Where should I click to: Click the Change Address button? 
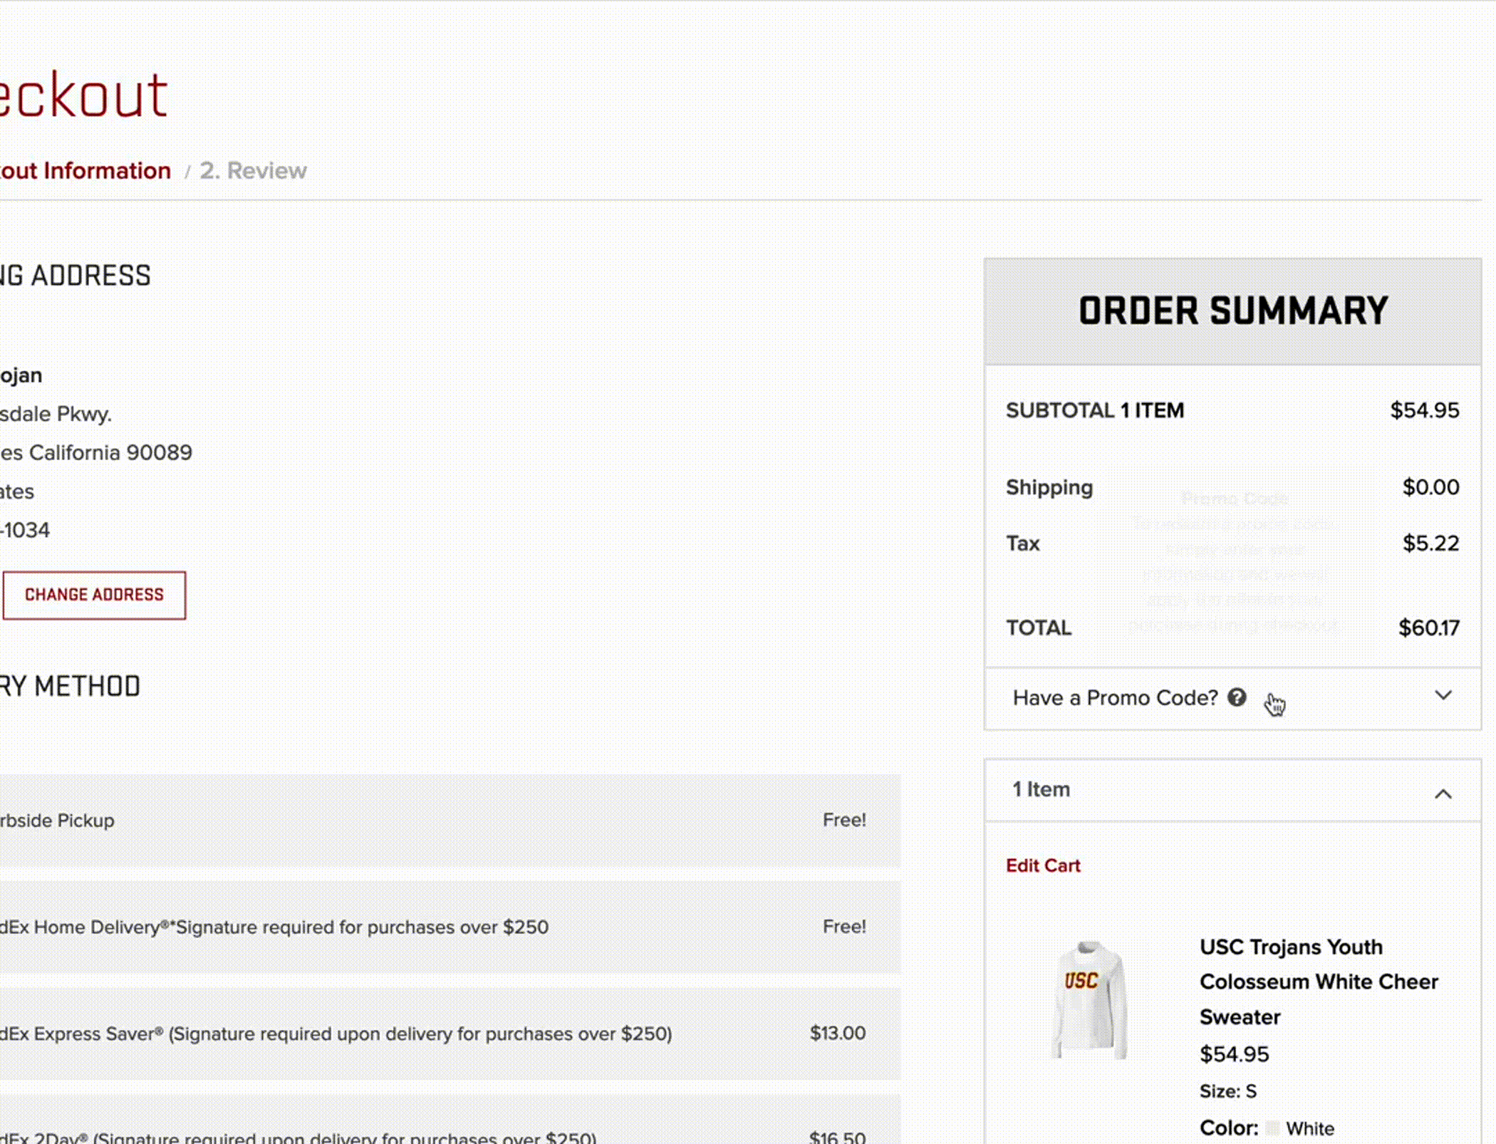[94, 595]
